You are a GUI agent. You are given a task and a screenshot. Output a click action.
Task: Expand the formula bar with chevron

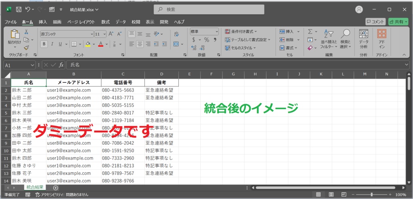pyautogui.click(x=407, y=65)
